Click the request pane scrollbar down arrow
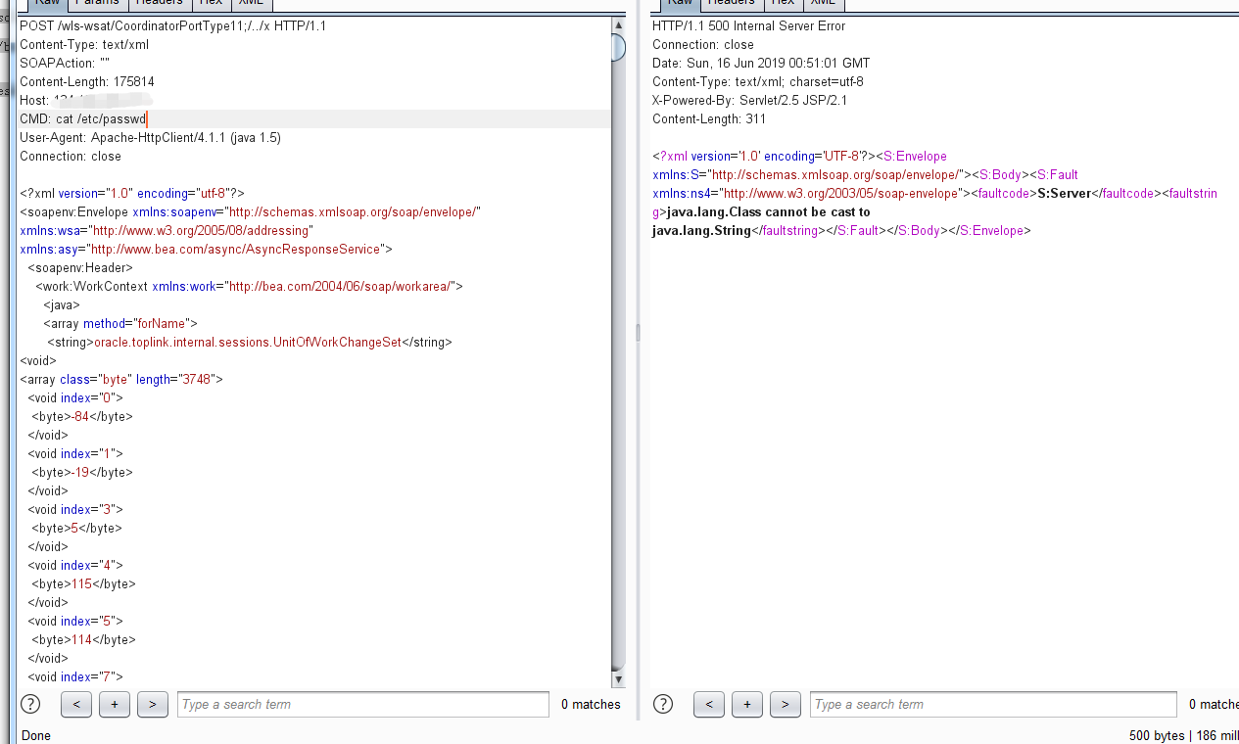This screenshot has height=744, width=1239. [x=618, y=678]
